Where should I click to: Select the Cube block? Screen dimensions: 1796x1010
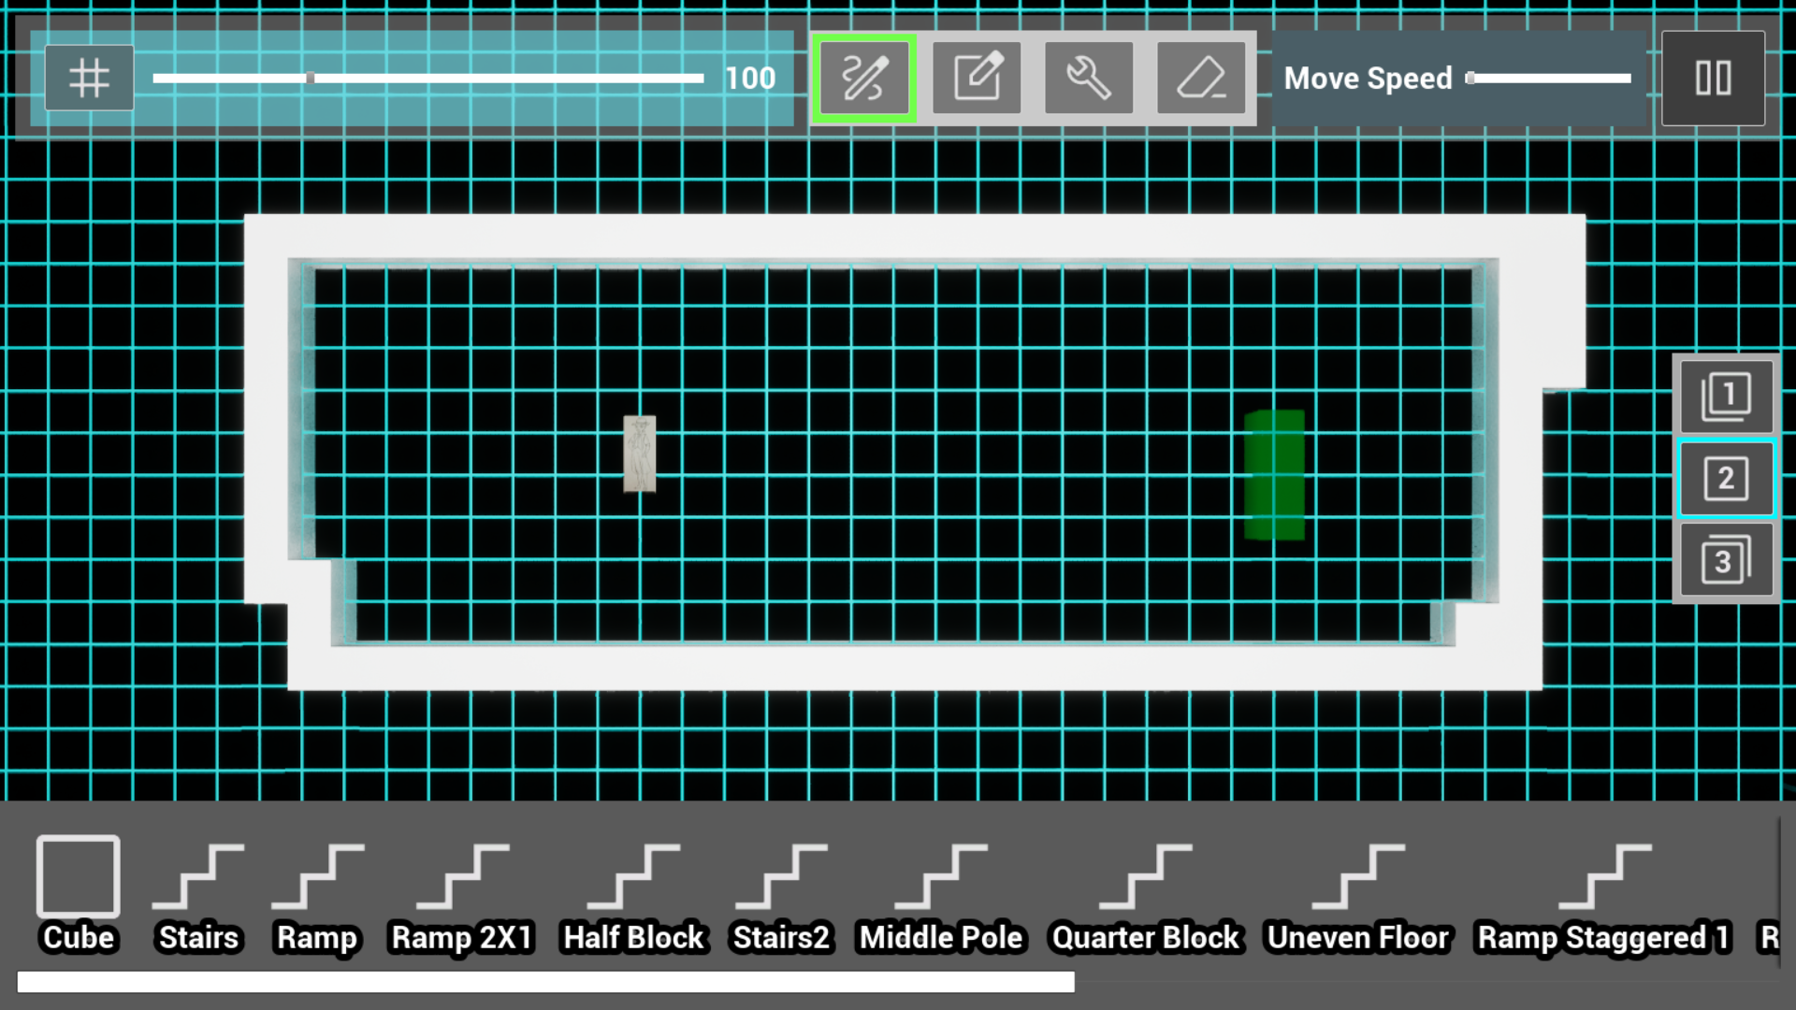pos(78,879)
